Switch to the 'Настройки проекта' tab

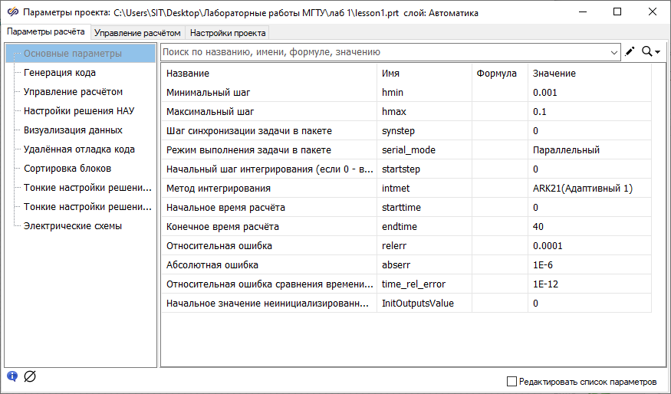228,33
